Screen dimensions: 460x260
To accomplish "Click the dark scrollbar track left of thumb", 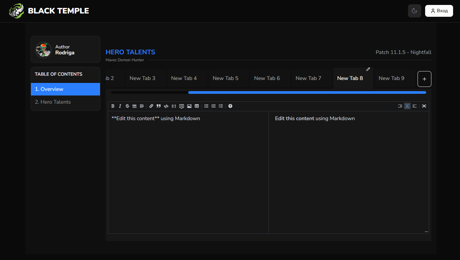I will (149, 92).
